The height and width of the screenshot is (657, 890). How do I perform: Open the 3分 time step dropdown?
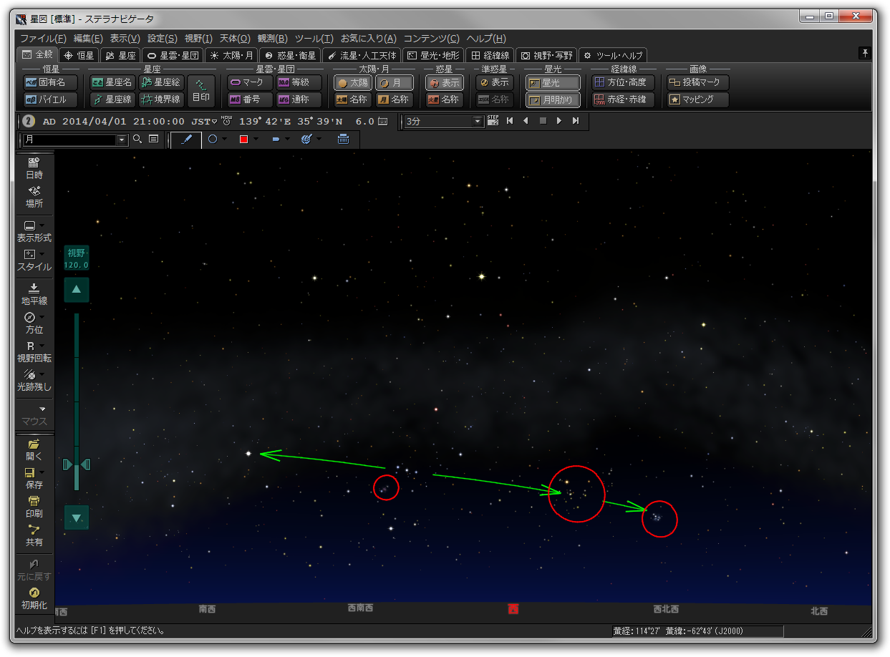pos(478,122)
